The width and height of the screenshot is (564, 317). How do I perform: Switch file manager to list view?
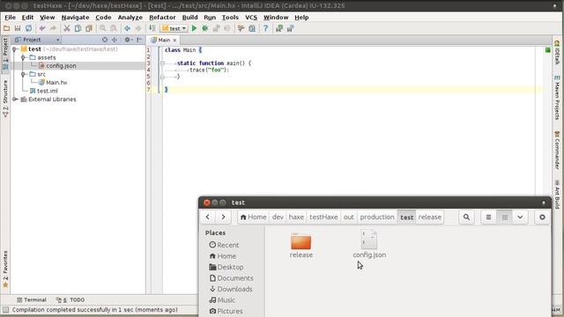(x=488, y=217)
